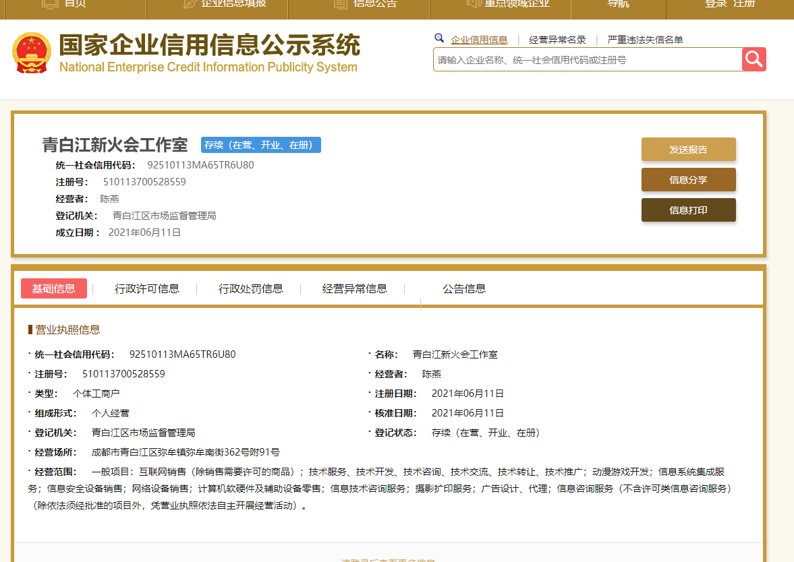Click the 发送报告 button

688,149
